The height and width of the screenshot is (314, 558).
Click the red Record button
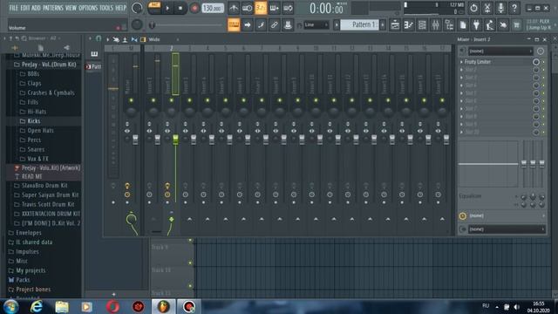194,8
